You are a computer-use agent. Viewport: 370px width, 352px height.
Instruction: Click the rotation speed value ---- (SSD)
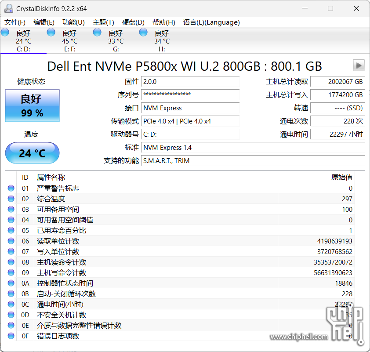337,108
